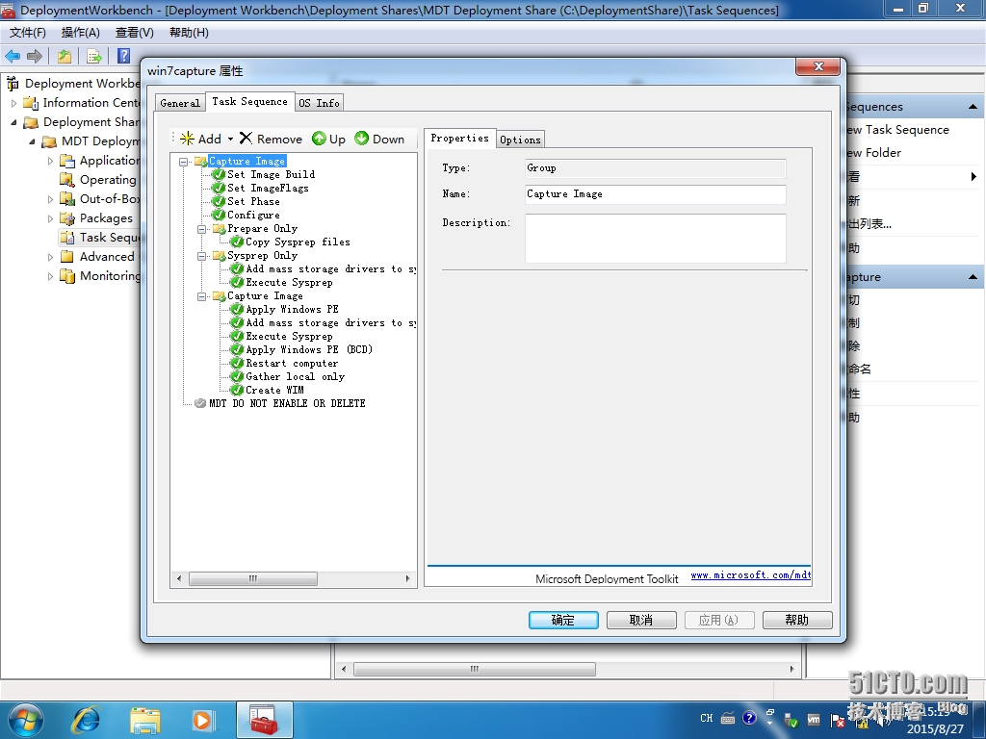Open the Add dropdown arrow
The image size is (986, 739).
tap(231, 139)
